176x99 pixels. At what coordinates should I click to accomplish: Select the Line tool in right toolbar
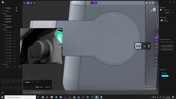pyautogui.click(x=156, y=31)
